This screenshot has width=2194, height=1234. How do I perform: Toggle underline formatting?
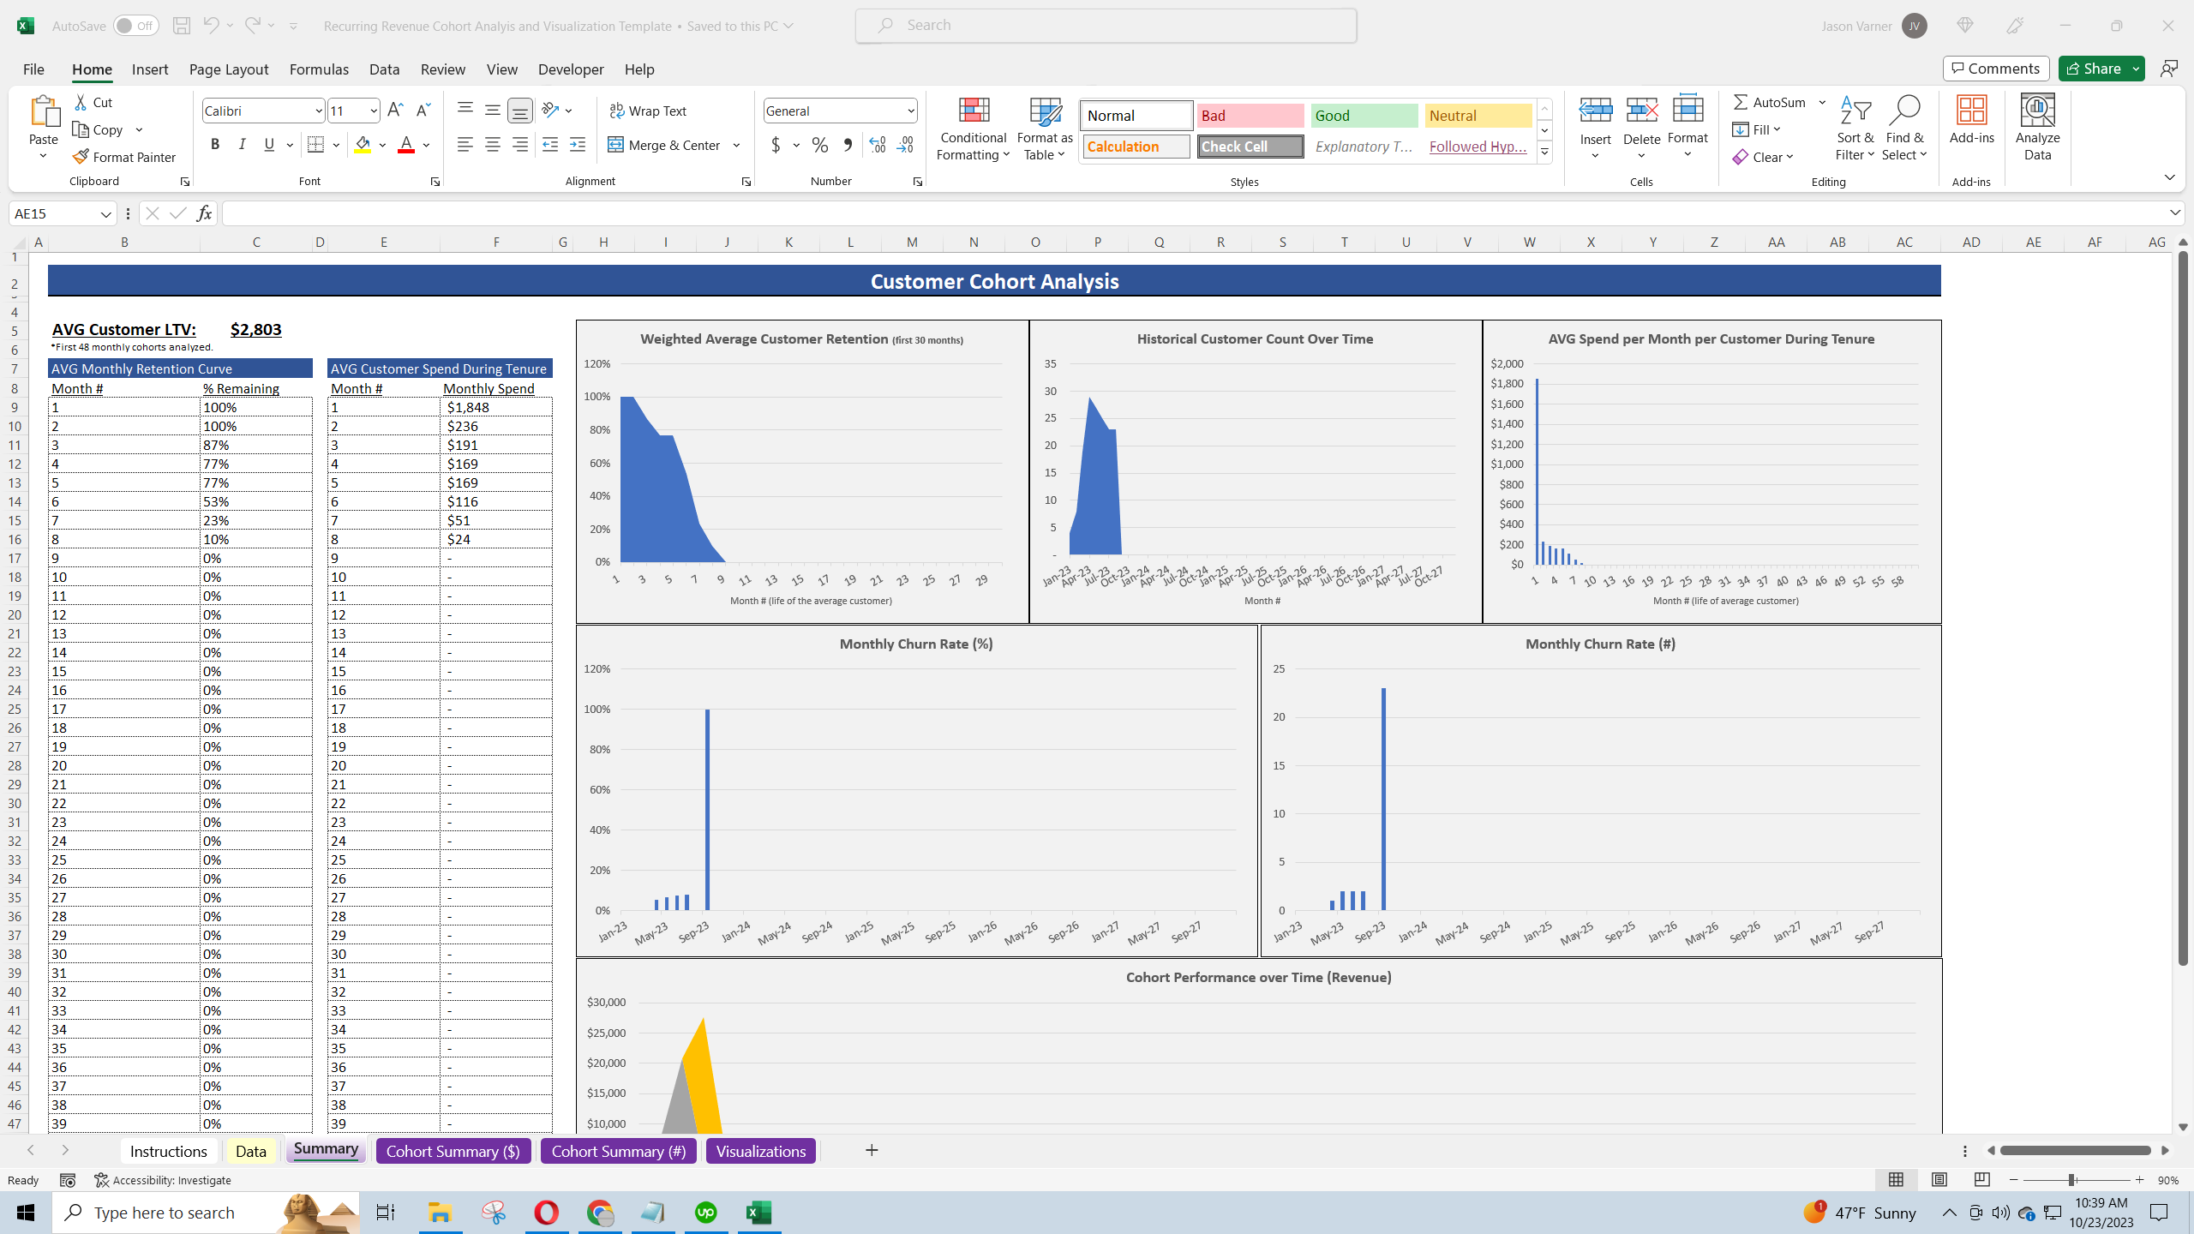pos(268,144)
